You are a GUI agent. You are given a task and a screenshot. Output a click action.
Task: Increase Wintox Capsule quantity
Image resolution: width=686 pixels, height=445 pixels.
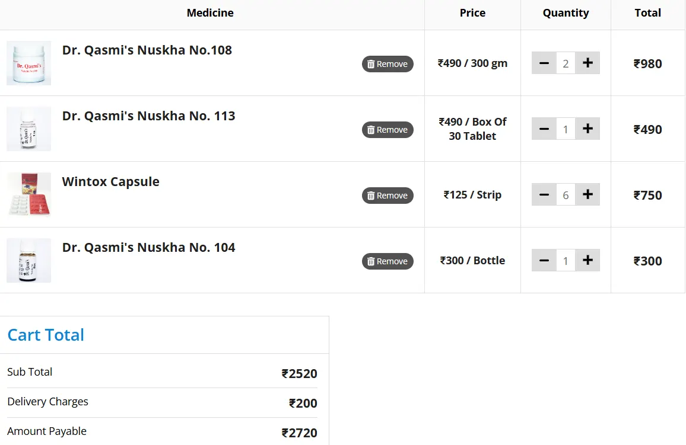pos(587,195)
